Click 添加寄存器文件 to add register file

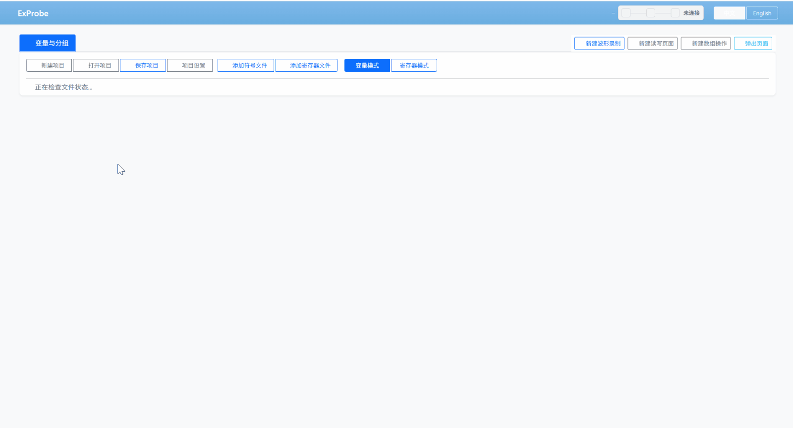pyautogui.click(x=306, y=65)
